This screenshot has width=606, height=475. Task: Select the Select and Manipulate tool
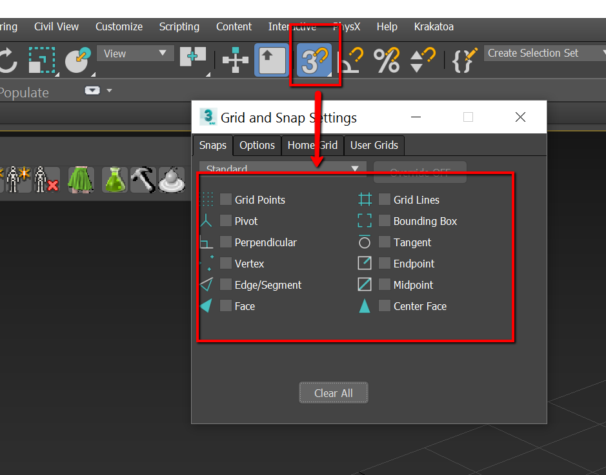tap(236, 60)
